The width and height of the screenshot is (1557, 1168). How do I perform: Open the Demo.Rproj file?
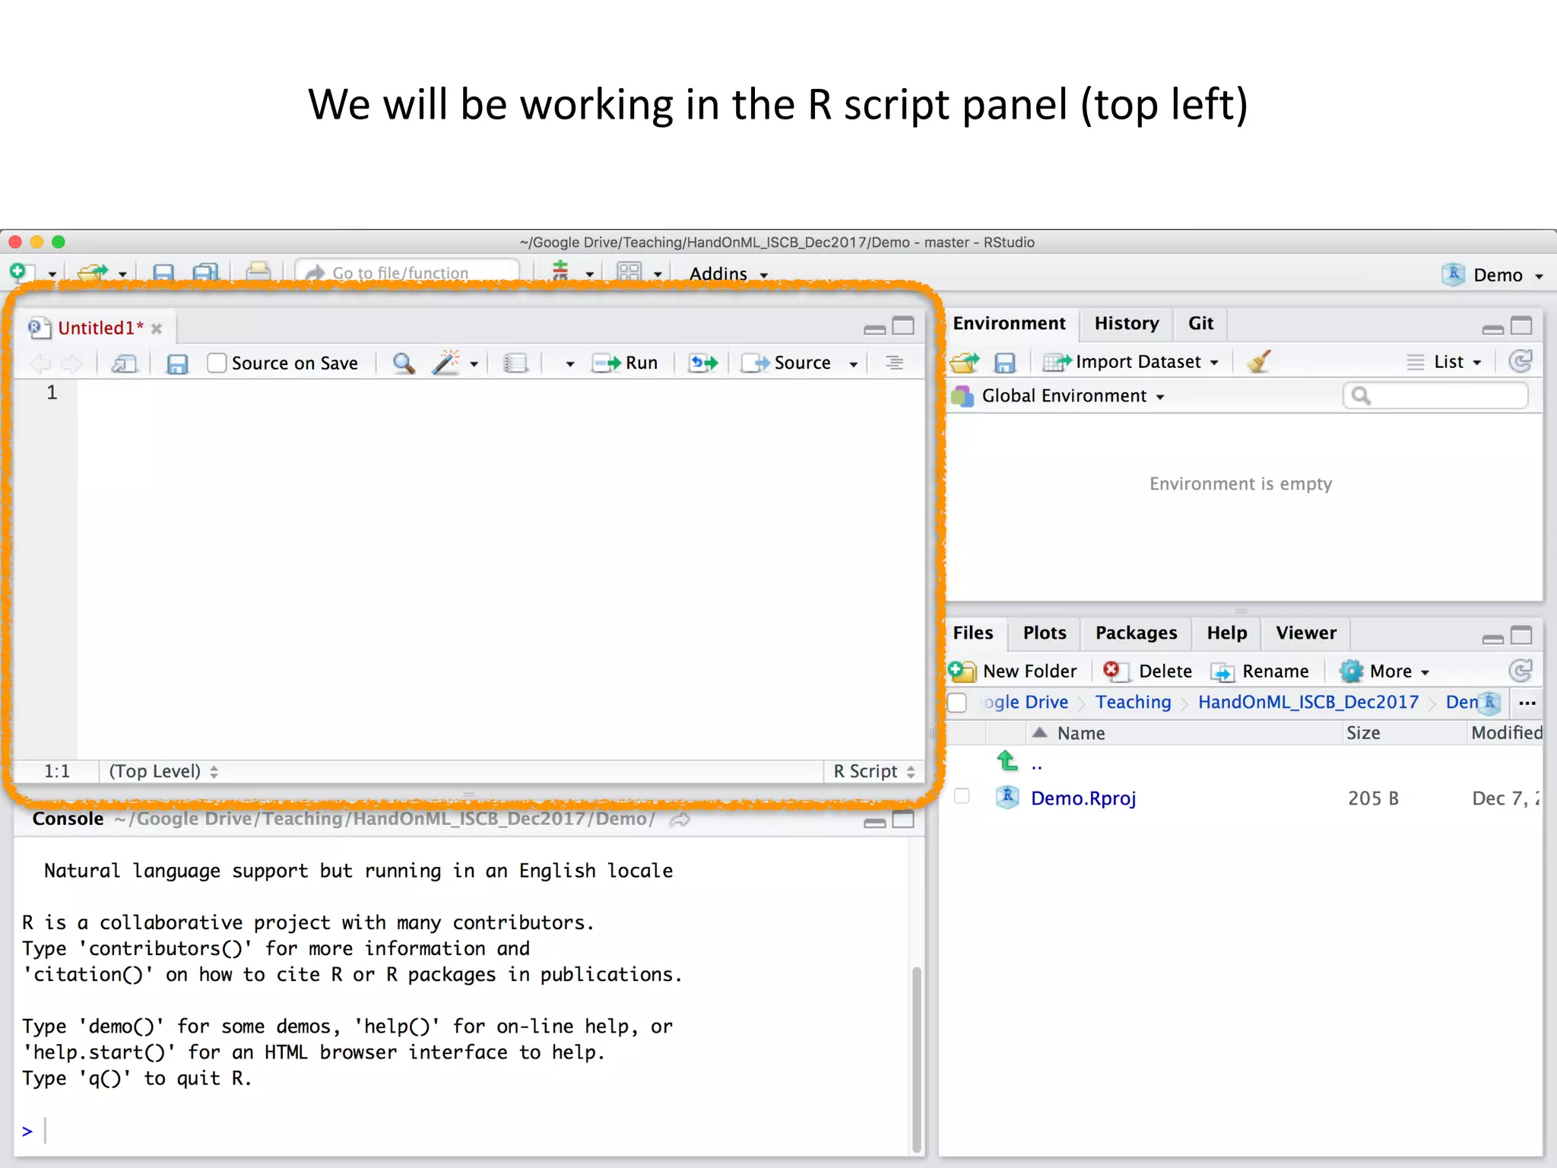(x=1083, y=798)
